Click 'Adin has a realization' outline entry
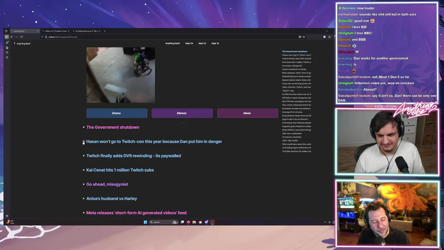The image size is (444, 250). [x=292, y=133]
